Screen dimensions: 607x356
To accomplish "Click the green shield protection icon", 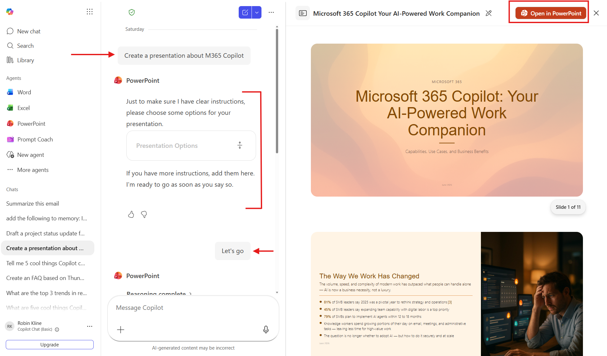I will [x=132, y=13].
